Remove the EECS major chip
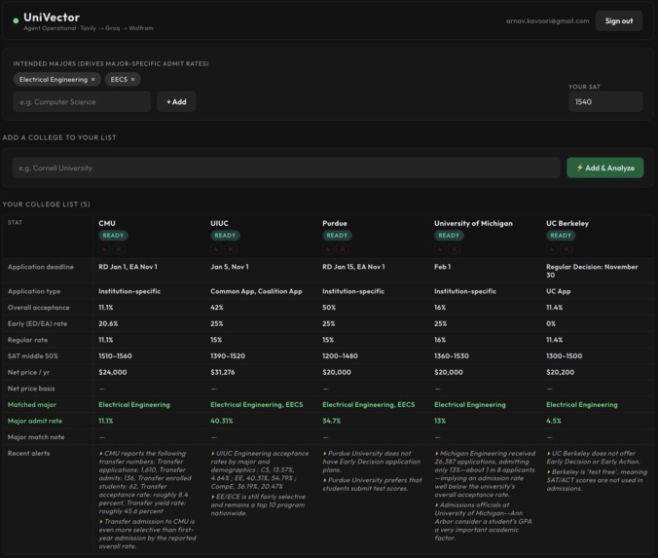The image size is (658, 558). pyautogui.click(x=132, y=79)
